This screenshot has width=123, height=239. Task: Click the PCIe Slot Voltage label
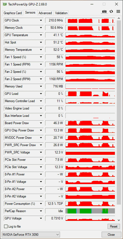16,167
